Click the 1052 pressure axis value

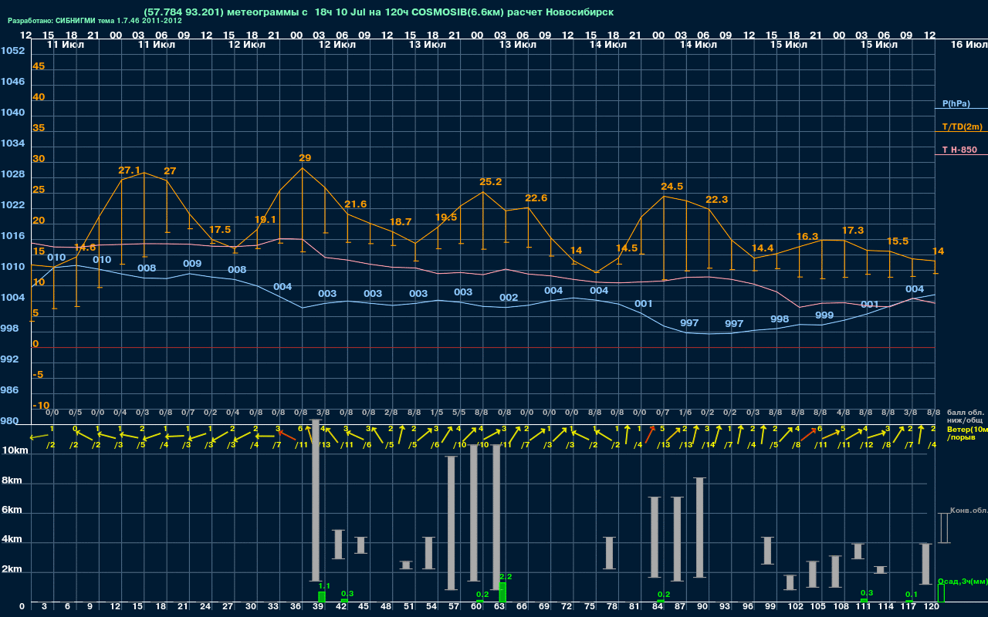[12, 51]
